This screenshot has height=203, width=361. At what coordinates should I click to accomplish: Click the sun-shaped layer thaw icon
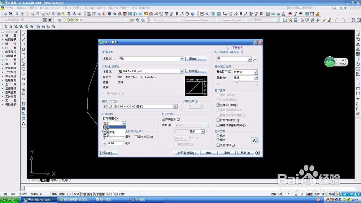tap(48, 14)
